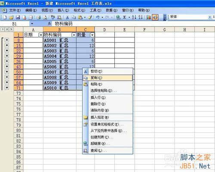Select column D header
Screen dimensions: 215x172
click(x=104, y=30)
